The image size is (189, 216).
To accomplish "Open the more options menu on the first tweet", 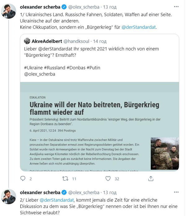I will (176, 6).
